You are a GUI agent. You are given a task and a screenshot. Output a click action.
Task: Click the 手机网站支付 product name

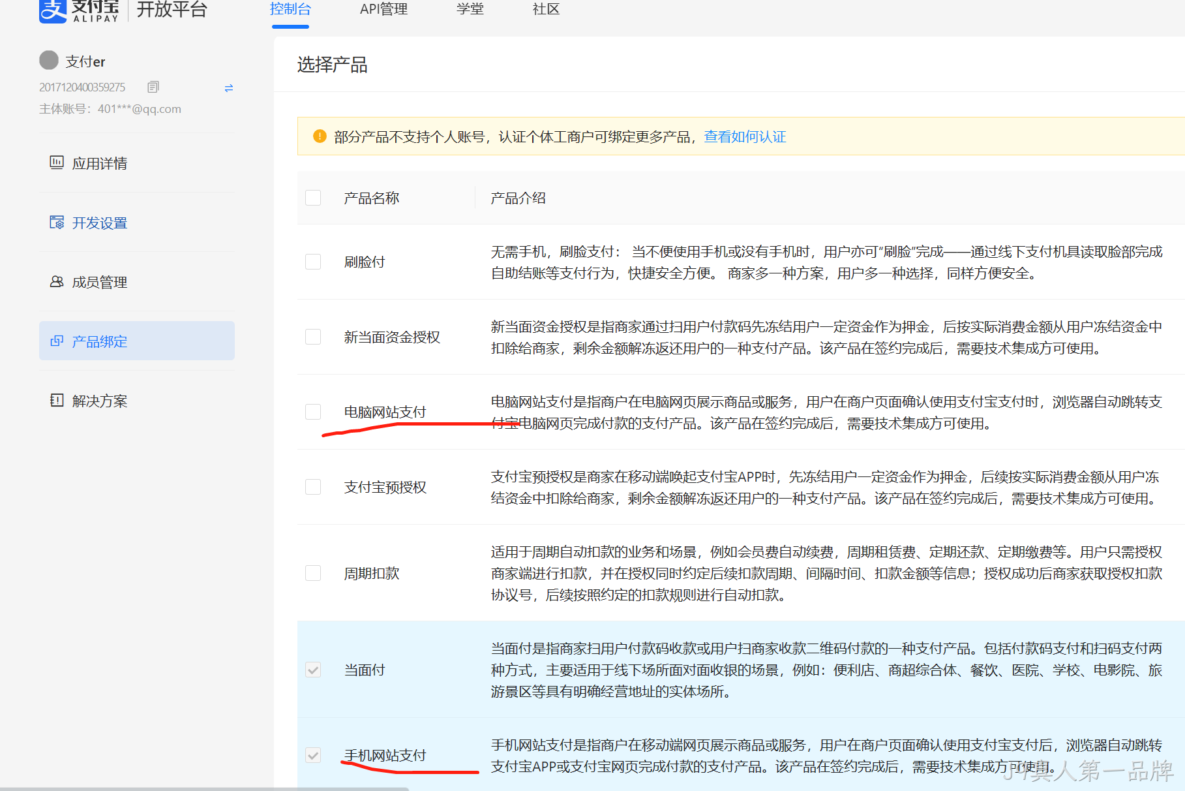[x=385, y=755]
